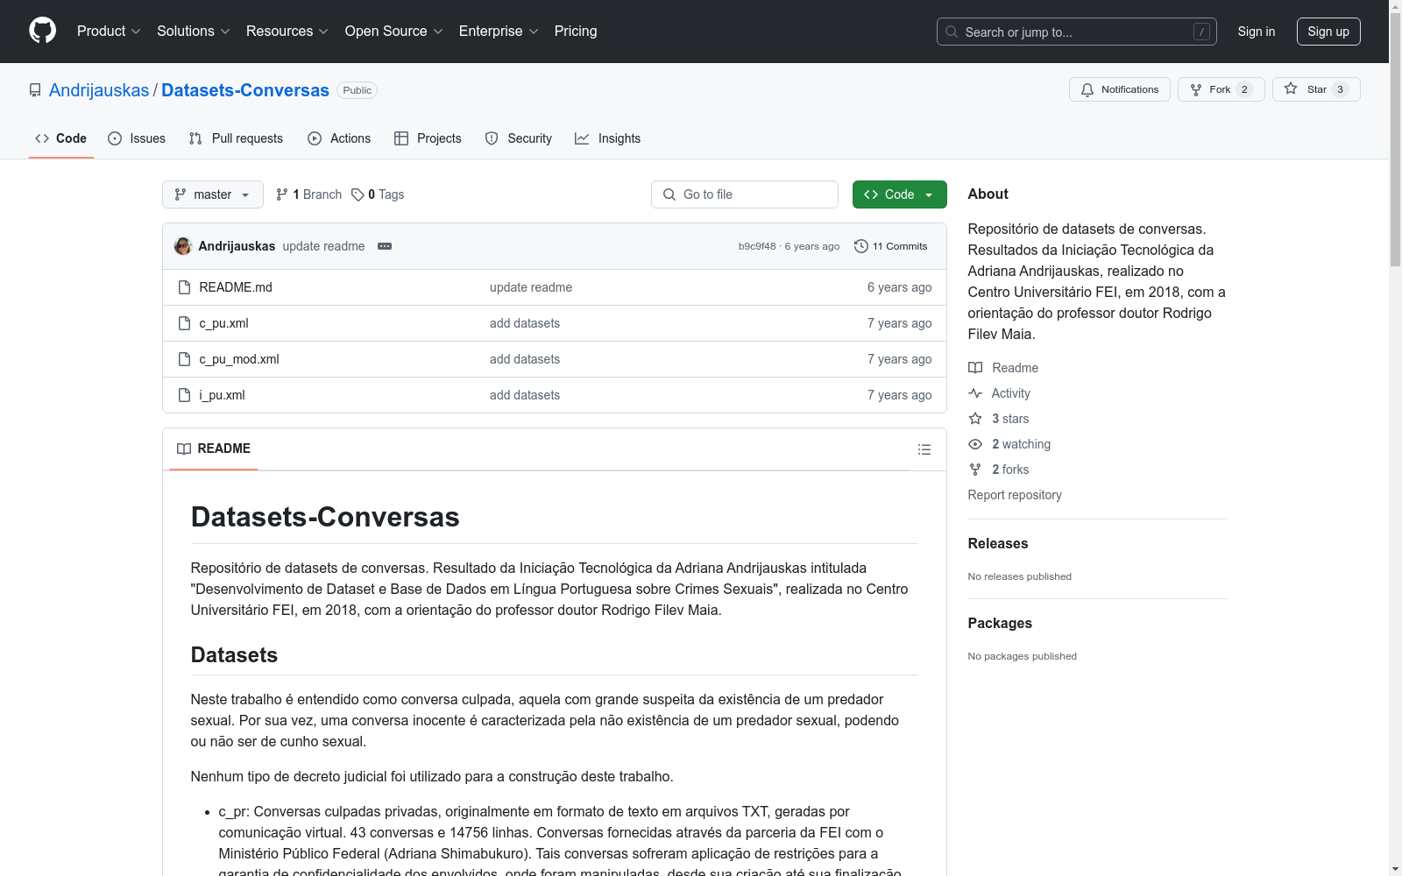The height and width of the screenshot is (876, 1402).
Task: Click the Report repository link
Action: (1015, 495)
